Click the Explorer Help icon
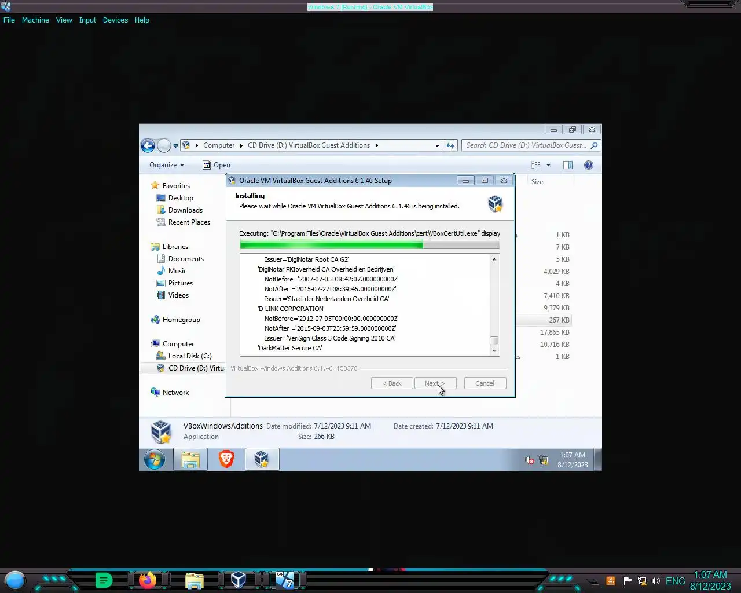The height and width of the screenshot is (593, 741). point(589,165)
